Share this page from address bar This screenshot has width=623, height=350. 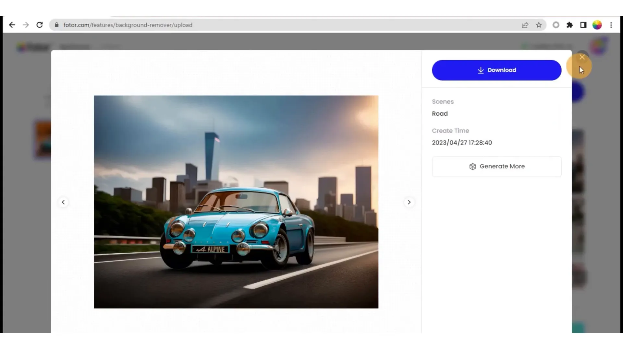(525, 25)
